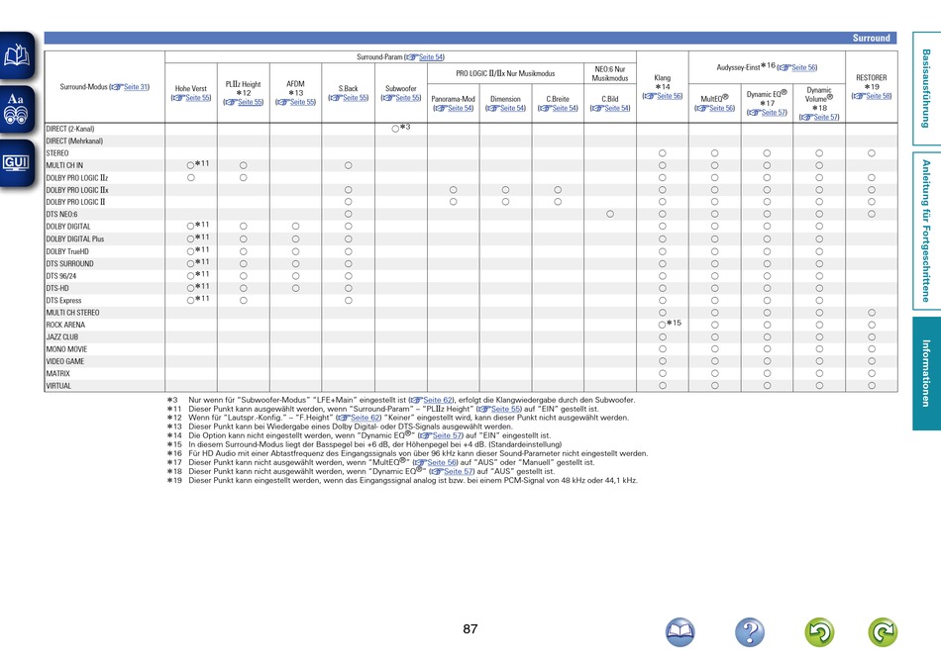Select the "DOLBY PRO LOGIC IIz" row label
The height and width of the screenshot is (665, 941).
point(77,178)
